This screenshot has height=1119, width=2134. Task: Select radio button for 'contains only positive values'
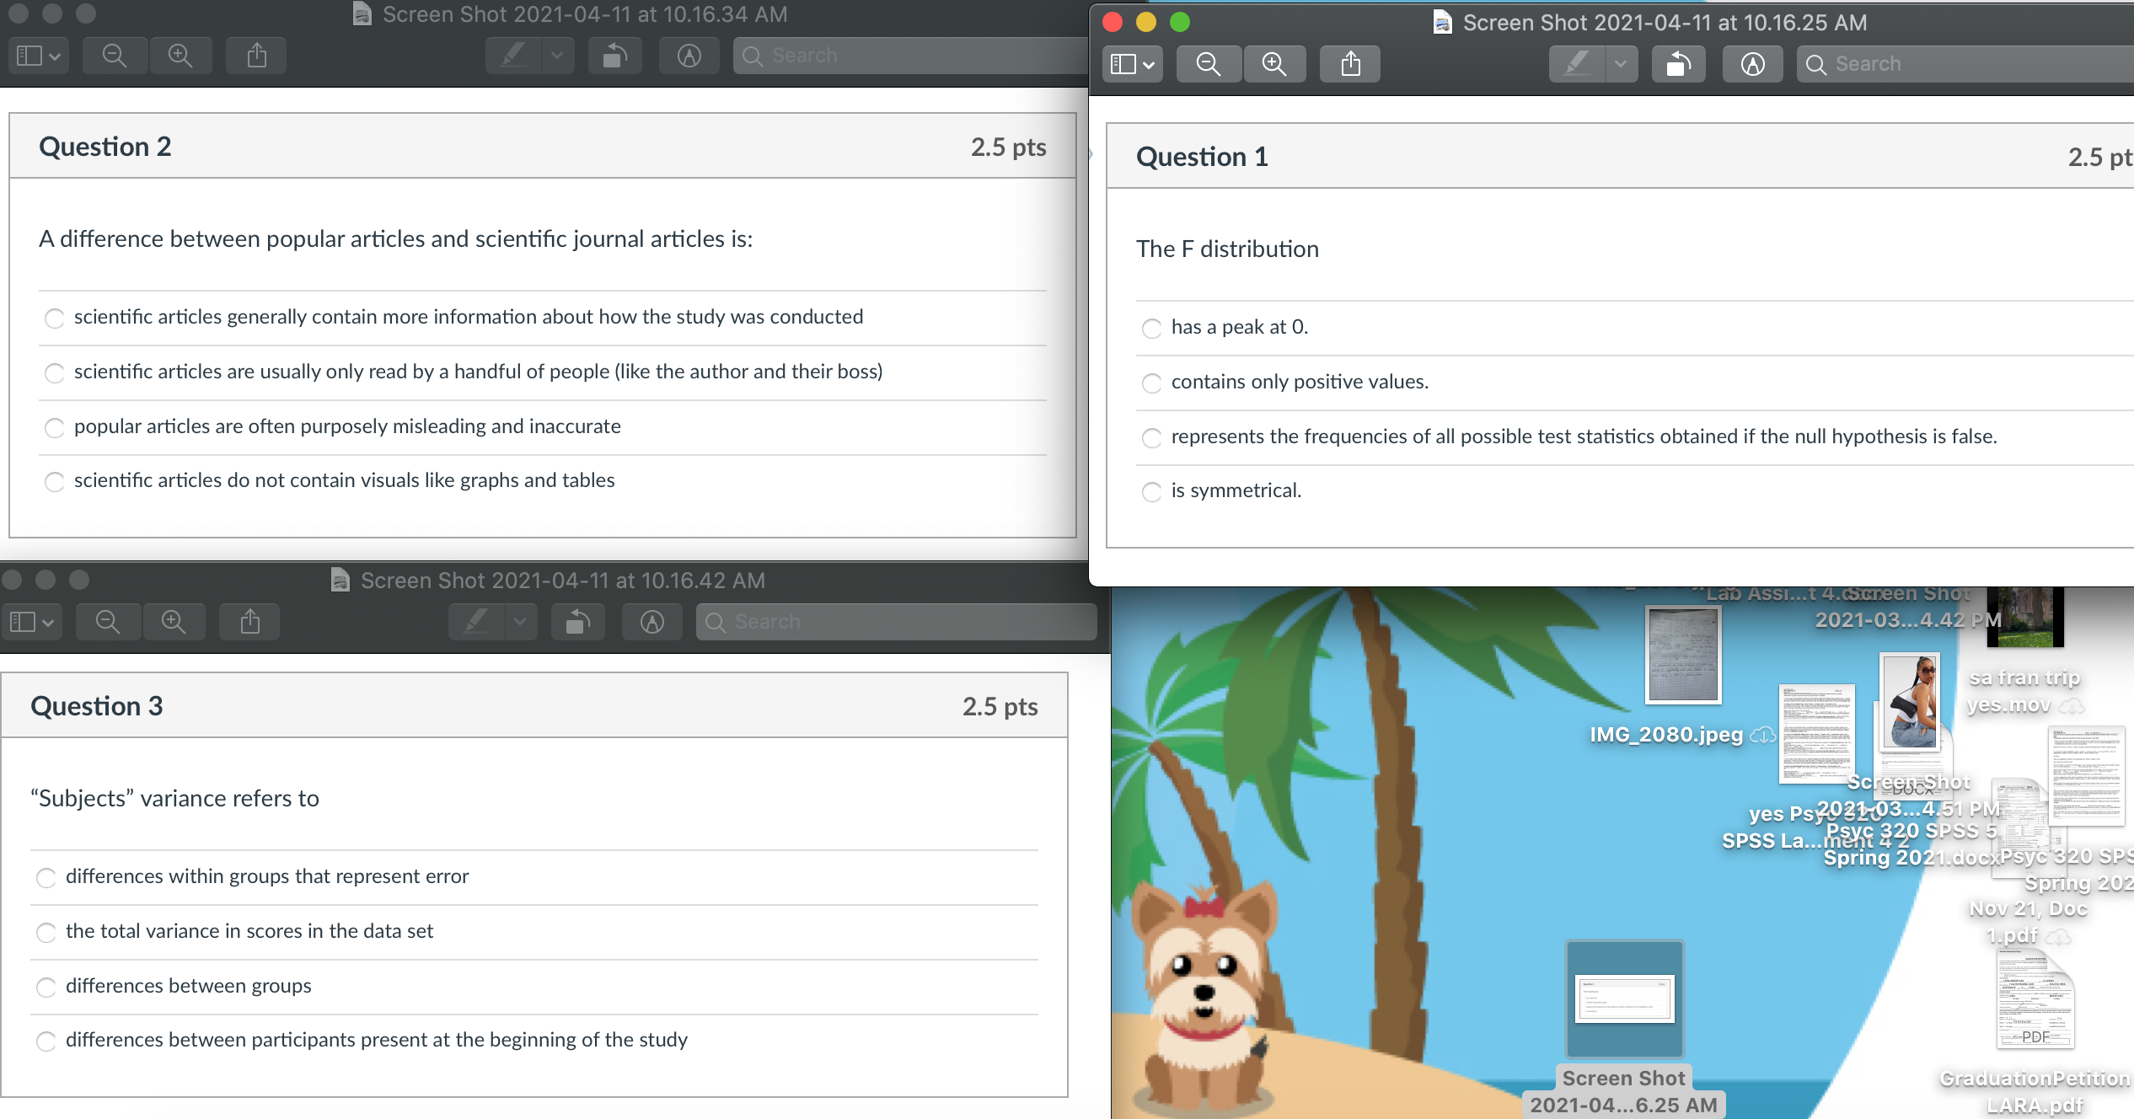tap(1153, 381)
